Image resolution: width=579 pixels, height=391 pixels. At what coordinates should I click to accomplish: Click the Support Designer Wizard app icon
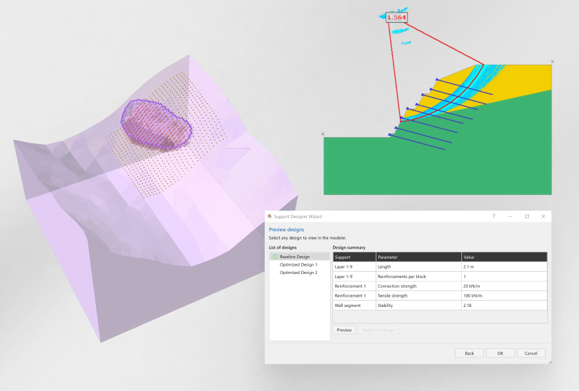(x=270, y=216)
